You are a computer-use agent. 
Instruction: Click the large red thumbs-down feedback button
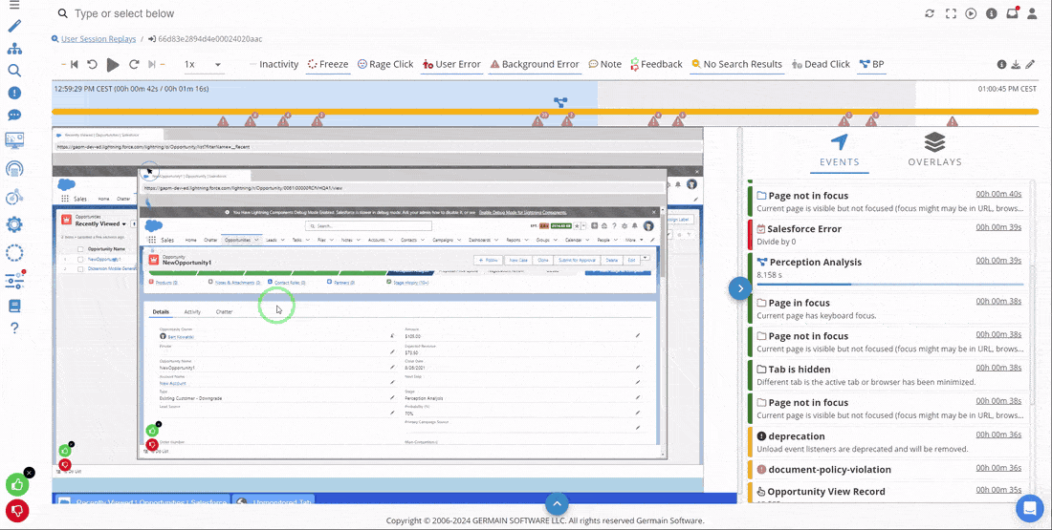point(17,511)
